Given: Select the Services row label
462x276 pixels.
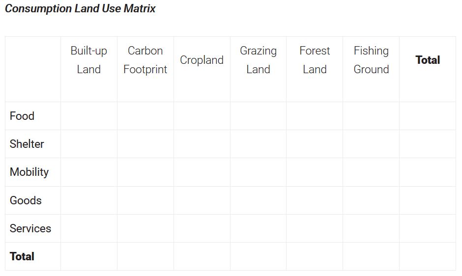Looking at the screenshot, I should [x=30, y=228].
